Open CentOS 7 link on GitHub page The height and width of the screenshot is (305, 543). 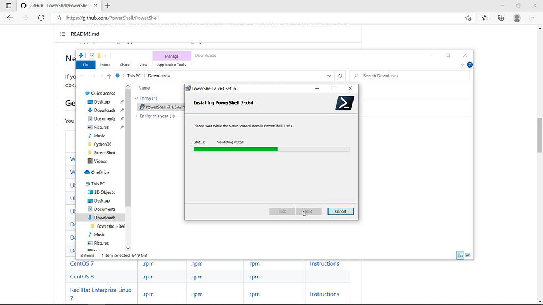82,263
